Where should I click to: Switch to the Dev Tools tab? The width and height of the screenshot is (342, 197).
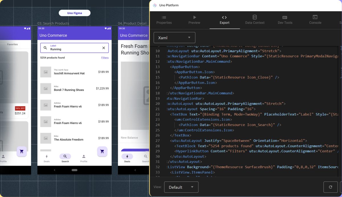click(x=285, y=20)
